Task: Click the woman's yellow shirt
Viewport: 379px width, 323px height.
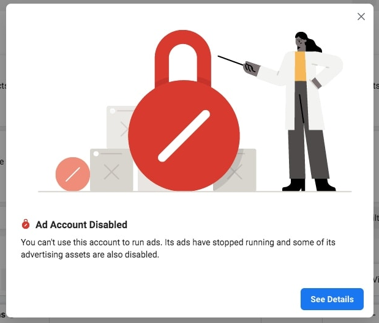Action: (300, 67)
